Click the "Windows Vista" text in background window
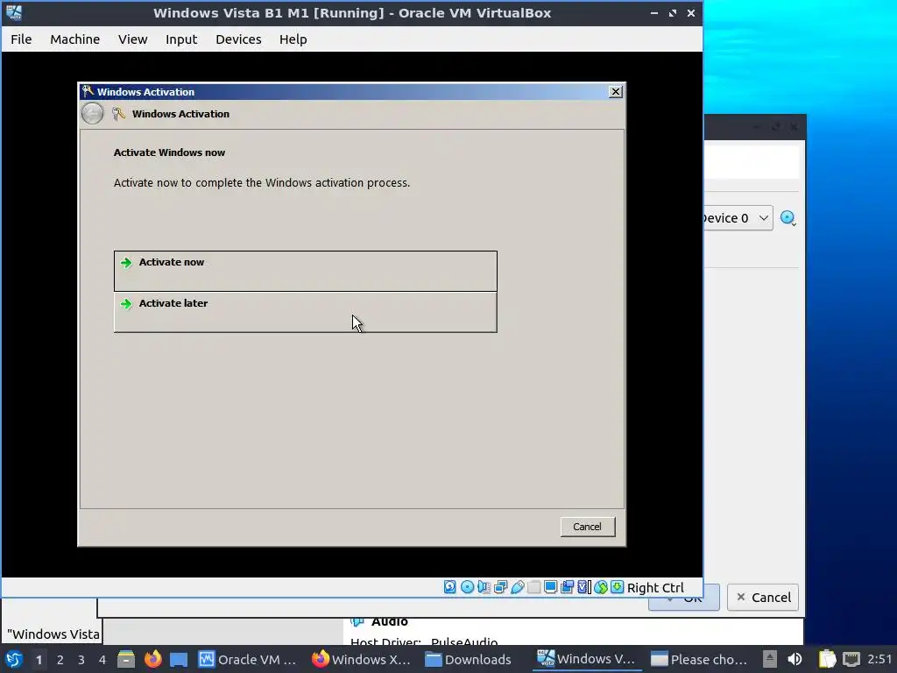Image resolution: width=897 pixels, height=673 pixels. click(x=53, y=634)
